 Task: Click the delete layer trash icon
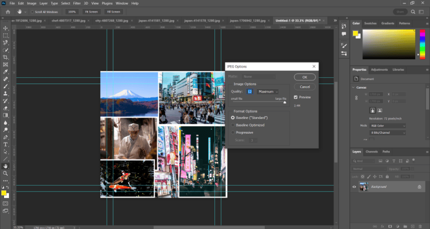(420, 226)
